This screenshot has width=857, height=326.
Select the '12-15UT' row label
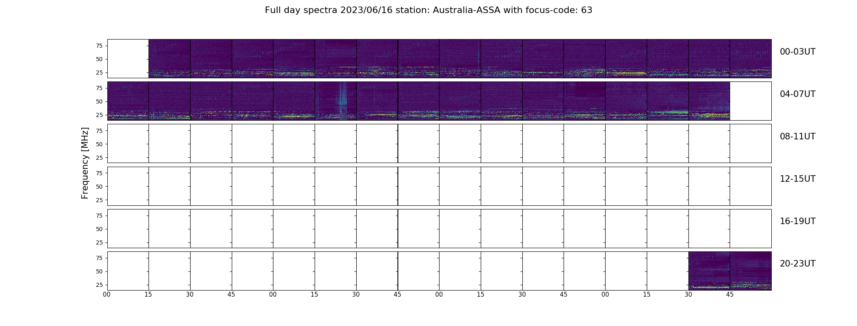[797, 179]
